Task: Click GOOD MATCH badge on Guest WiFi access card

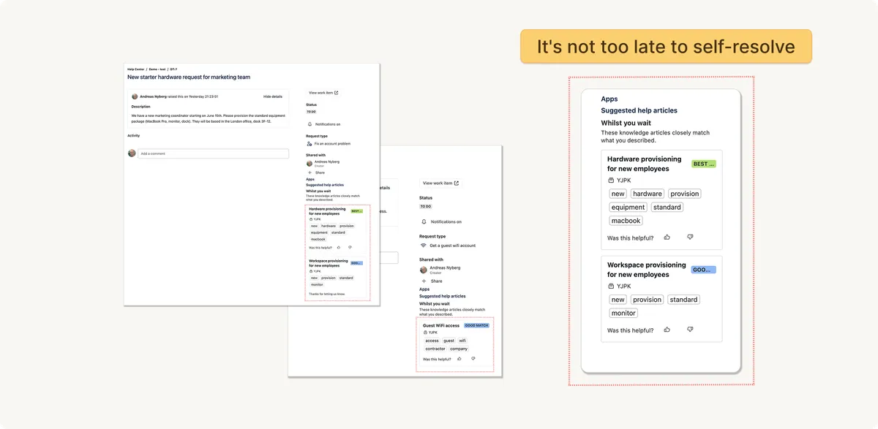Action: click(x=476, y=325)
